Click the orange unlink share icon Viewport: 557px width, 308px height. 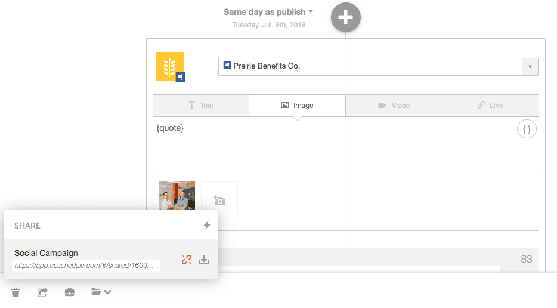[x=187, y=260]
